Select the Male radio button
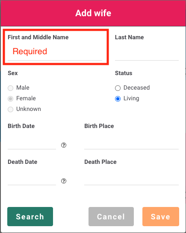This screenshot has width=186, height=233. pos(10,88)
